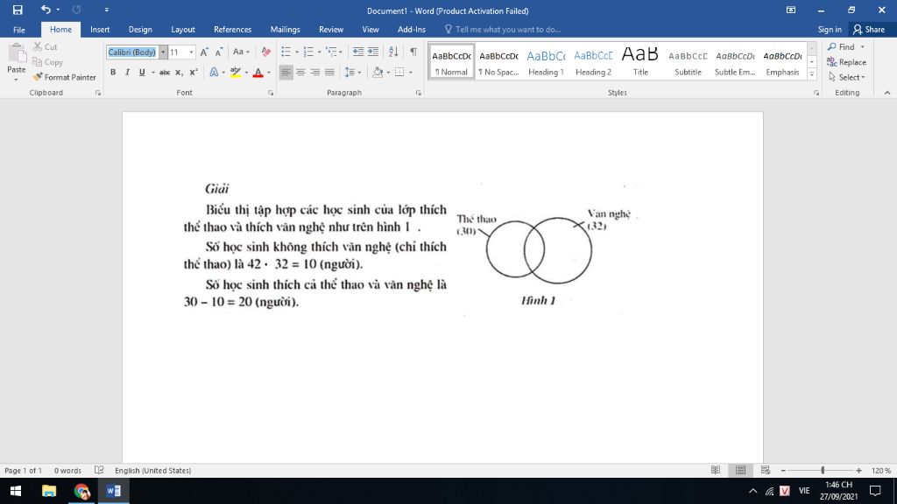
Task: Click the Sign in link
Action: [x=830, y=30]
